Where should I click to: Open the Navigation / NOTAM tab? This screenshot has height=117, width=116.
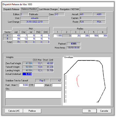[x=69, y=9]
